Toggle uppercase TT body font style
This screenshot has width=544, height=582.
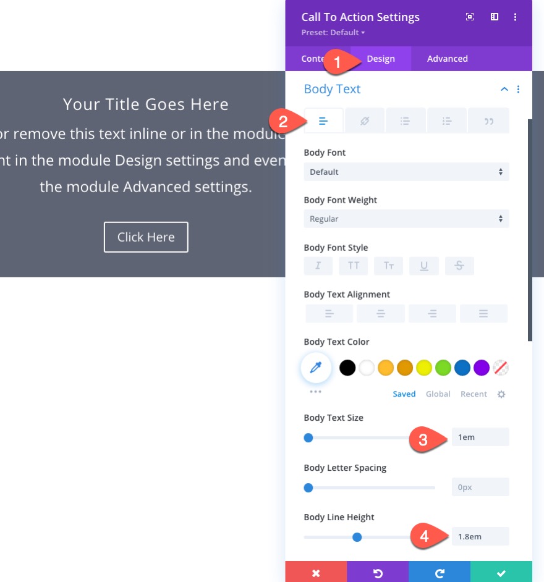[x=354, y=266]
